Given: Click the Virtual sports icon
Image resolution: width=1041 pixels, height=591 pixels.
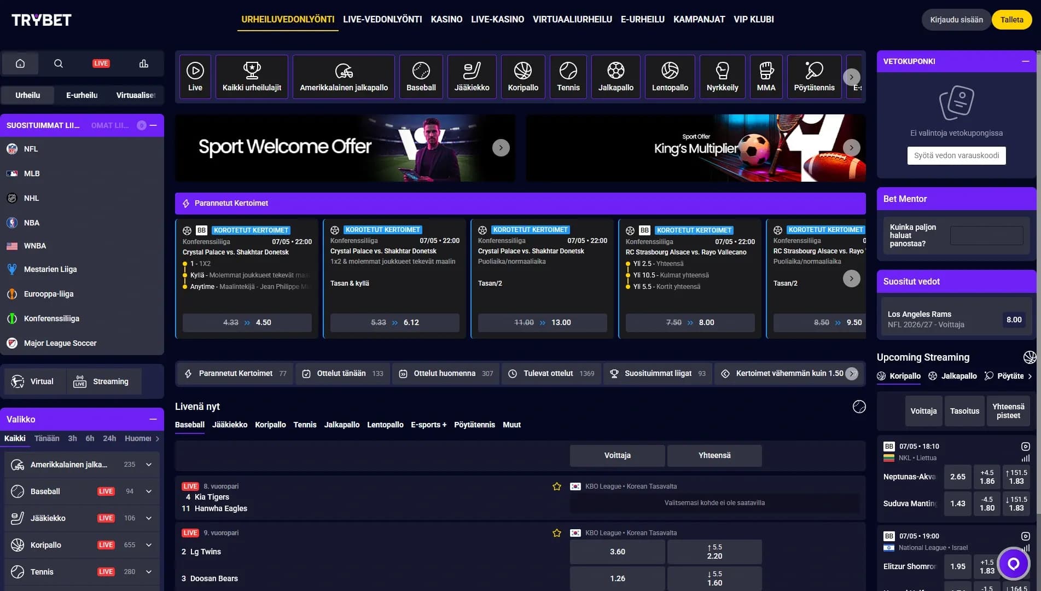Looking at the screenshot, I should coord(18,381).
